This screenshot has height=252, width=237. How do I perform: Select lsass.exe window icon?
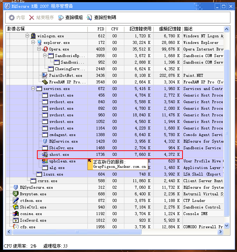pyautogui.click(x=39, y=174)
